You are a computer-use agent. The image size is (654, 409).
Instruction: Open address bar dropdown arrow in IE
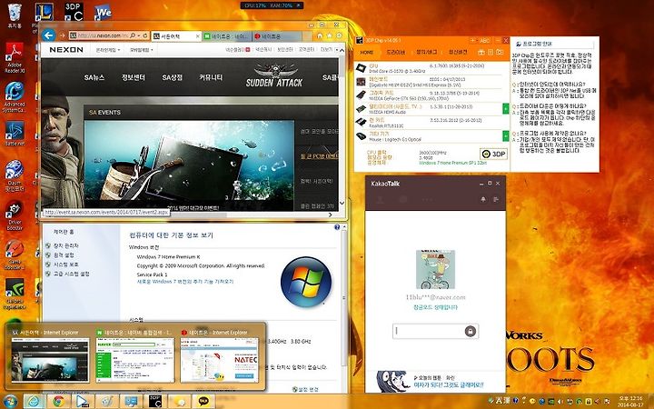[x=138, y=35]
